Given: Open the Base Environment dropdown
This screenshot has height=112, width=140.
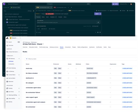Looking at the screenshot, I should pos(101,10).
